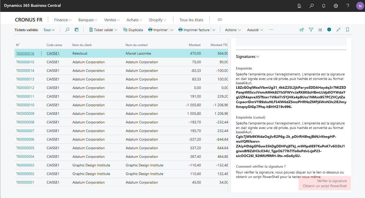This screenshot has width=365, height=198.
Task: Open the Banques menu
Action: pos(88,20)
